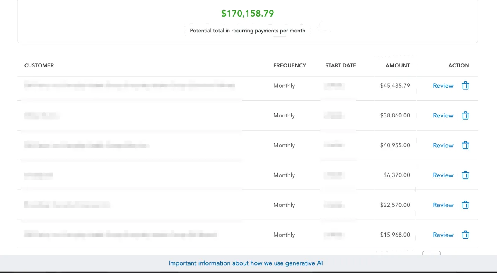Open Review for the $38,860.00 row

443,115
